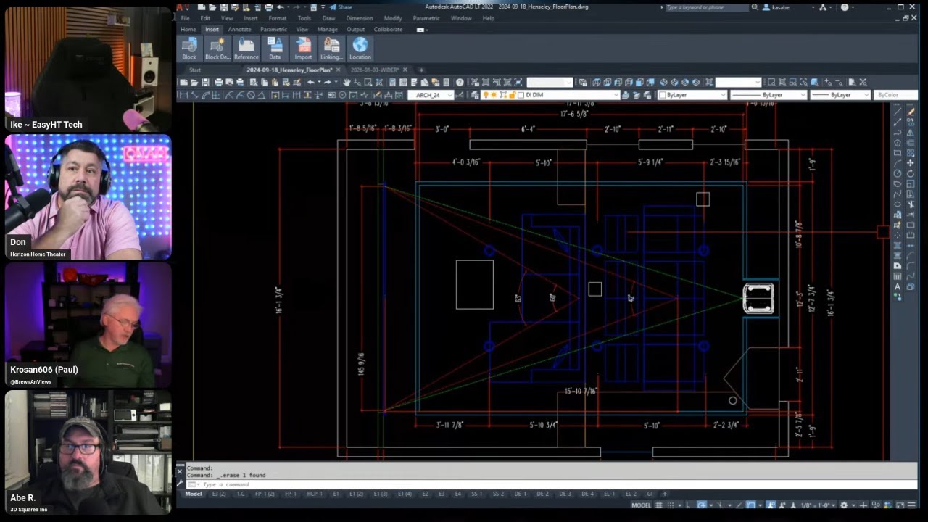
Task: Toggle the Grid display in status bar
Action: click(660, 505)
